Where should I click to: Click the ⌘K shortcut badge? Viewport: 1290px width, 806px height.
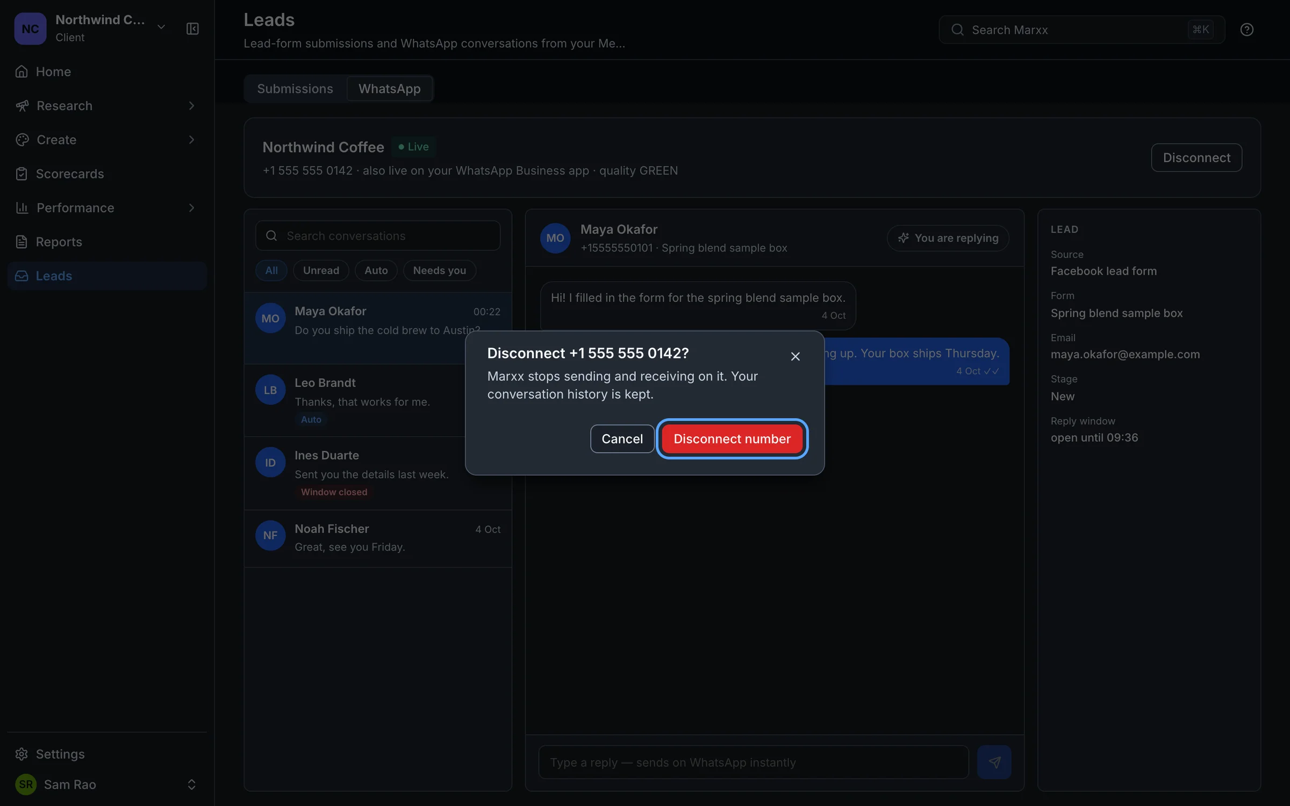(1200, 30)
